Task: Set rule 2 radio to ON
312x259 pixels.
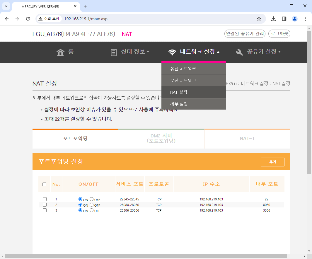Action: pos(80,205)
